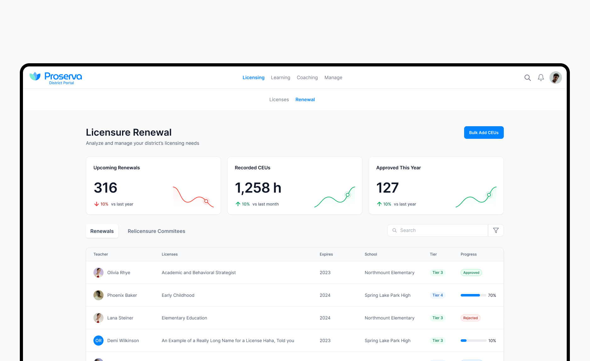Click Olivia Rhye's avatar
This screenshot has height=361, width=590.
[98, 273]
